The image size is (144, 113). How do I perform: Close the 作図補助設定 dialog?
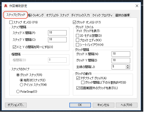(x=137, y=6)
